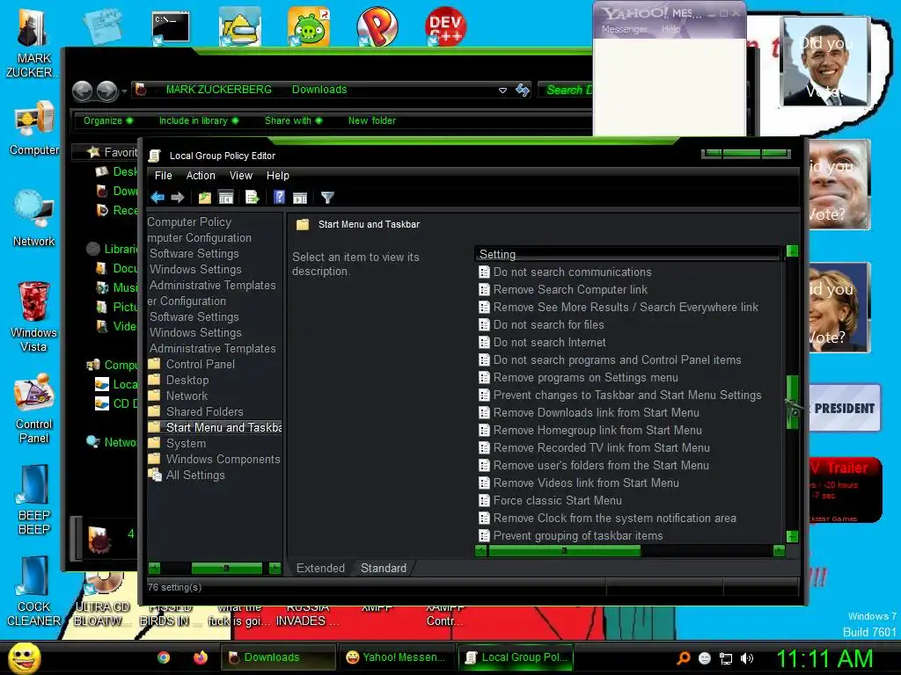The image size is (901, 675).
Task: Launch the Angry Birds pig icon
Action: point(309,27)
